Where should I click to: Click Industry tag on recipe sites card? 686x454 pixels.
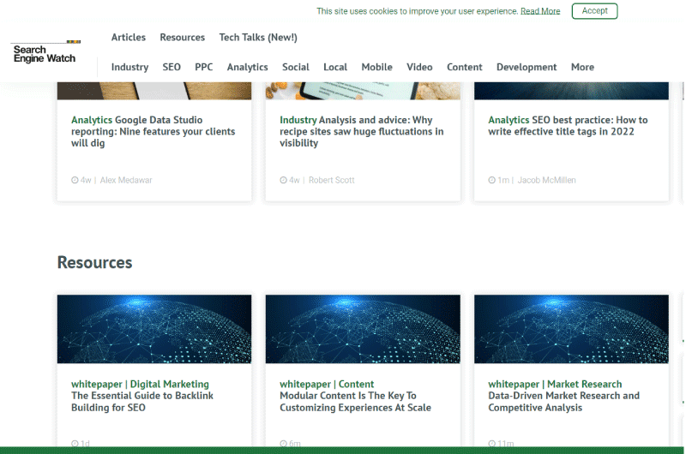(x=298, y=120)
